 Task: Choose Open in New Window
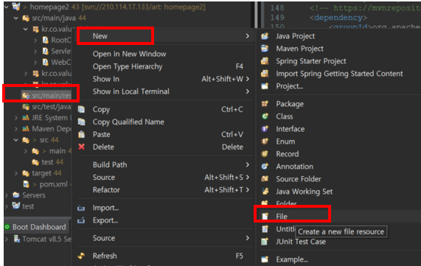click(165, 54)
